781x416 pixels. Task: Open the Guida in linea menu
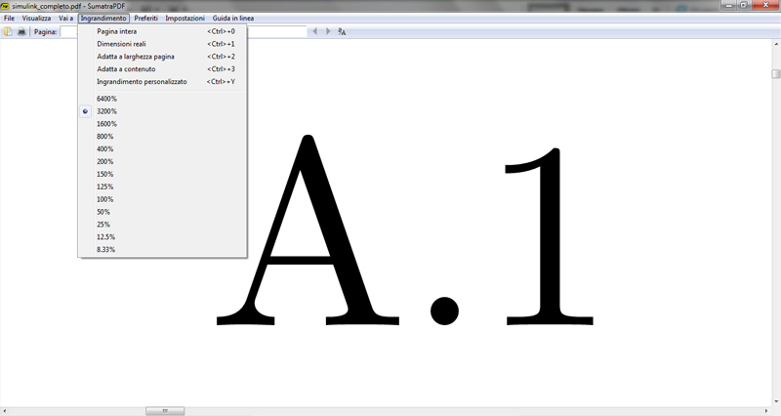coord(233,19)
